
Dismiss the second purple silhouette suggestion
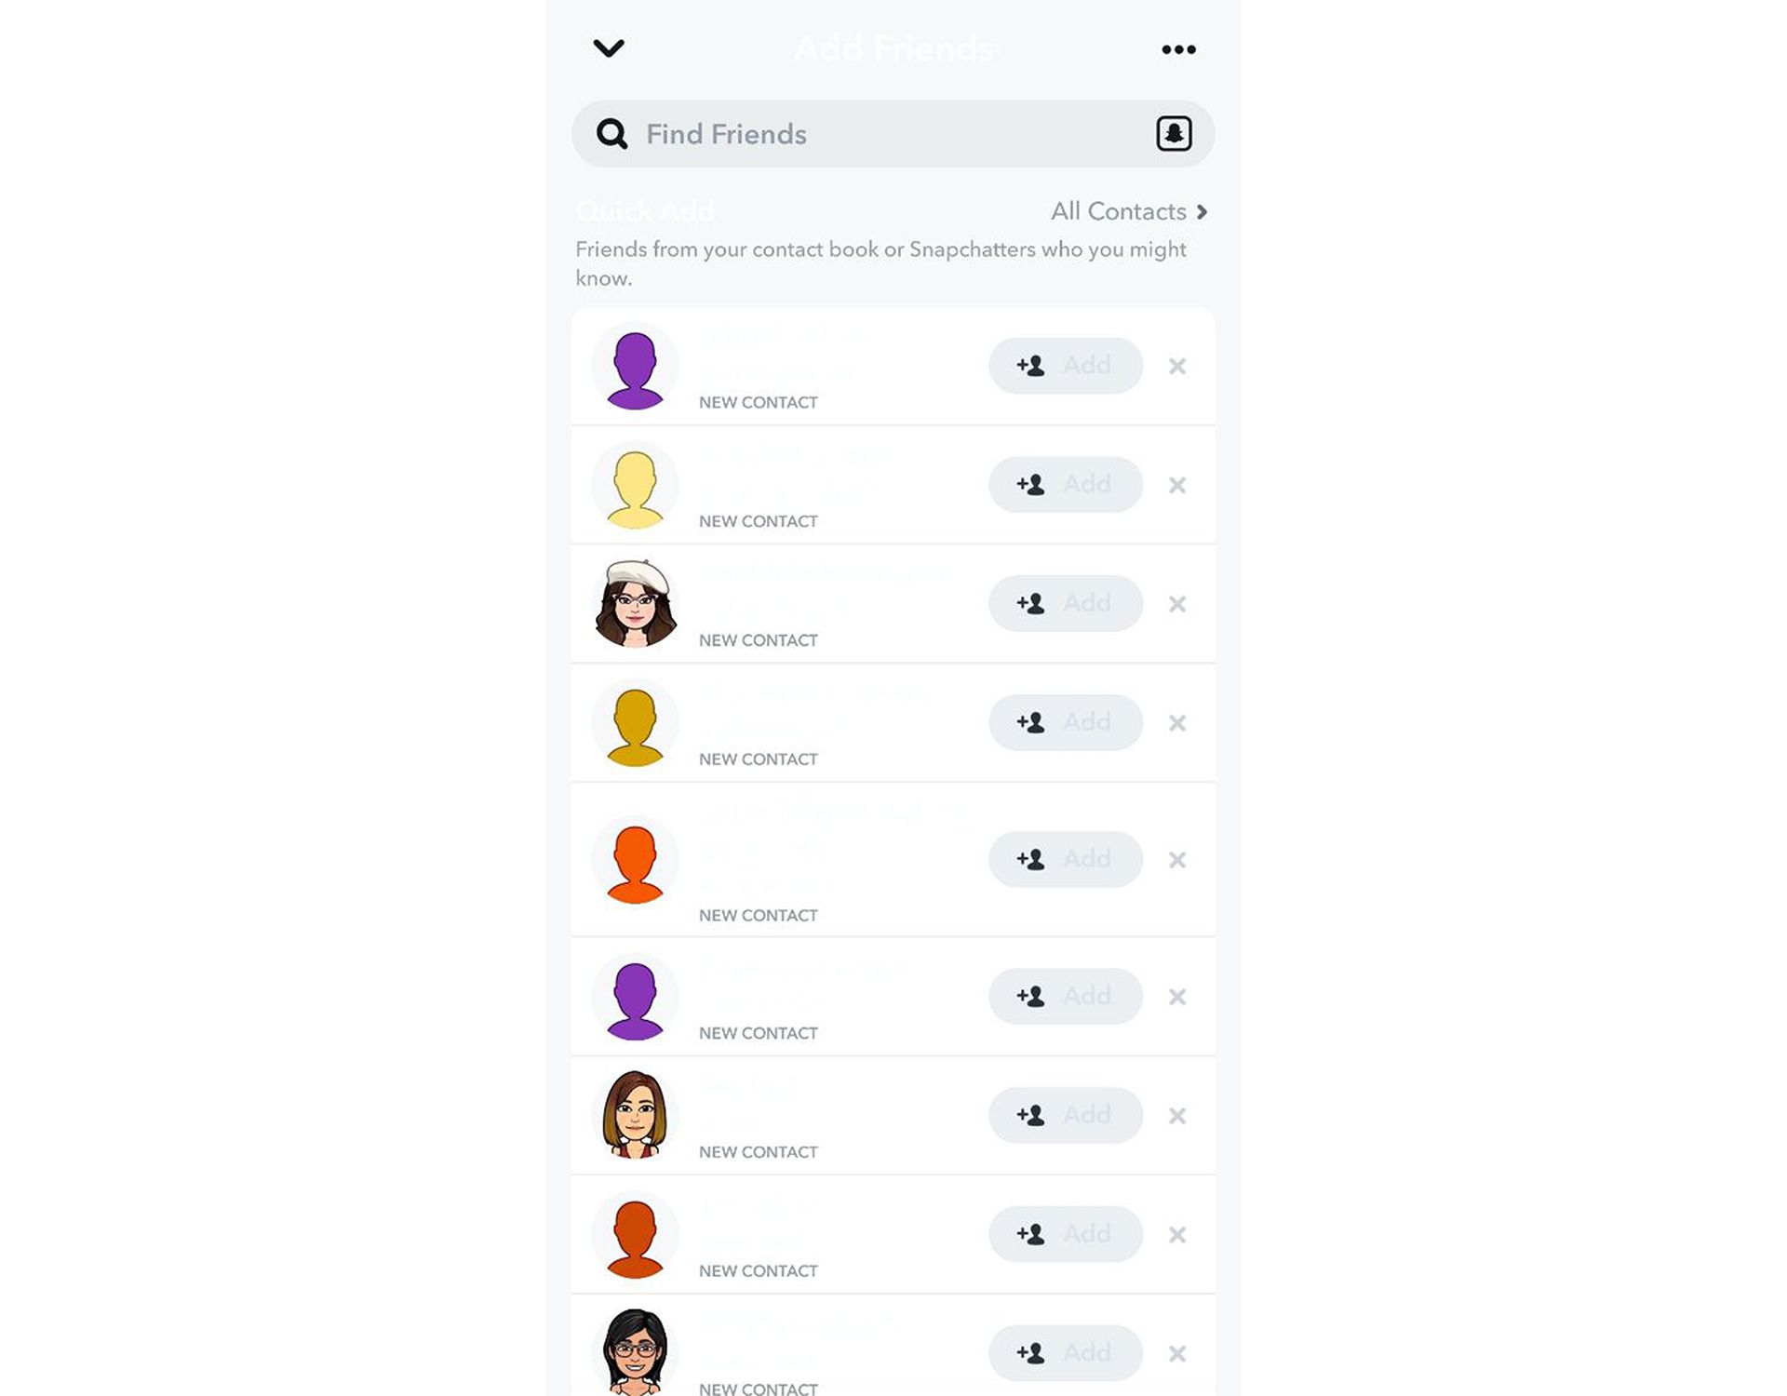point(1177,997)
